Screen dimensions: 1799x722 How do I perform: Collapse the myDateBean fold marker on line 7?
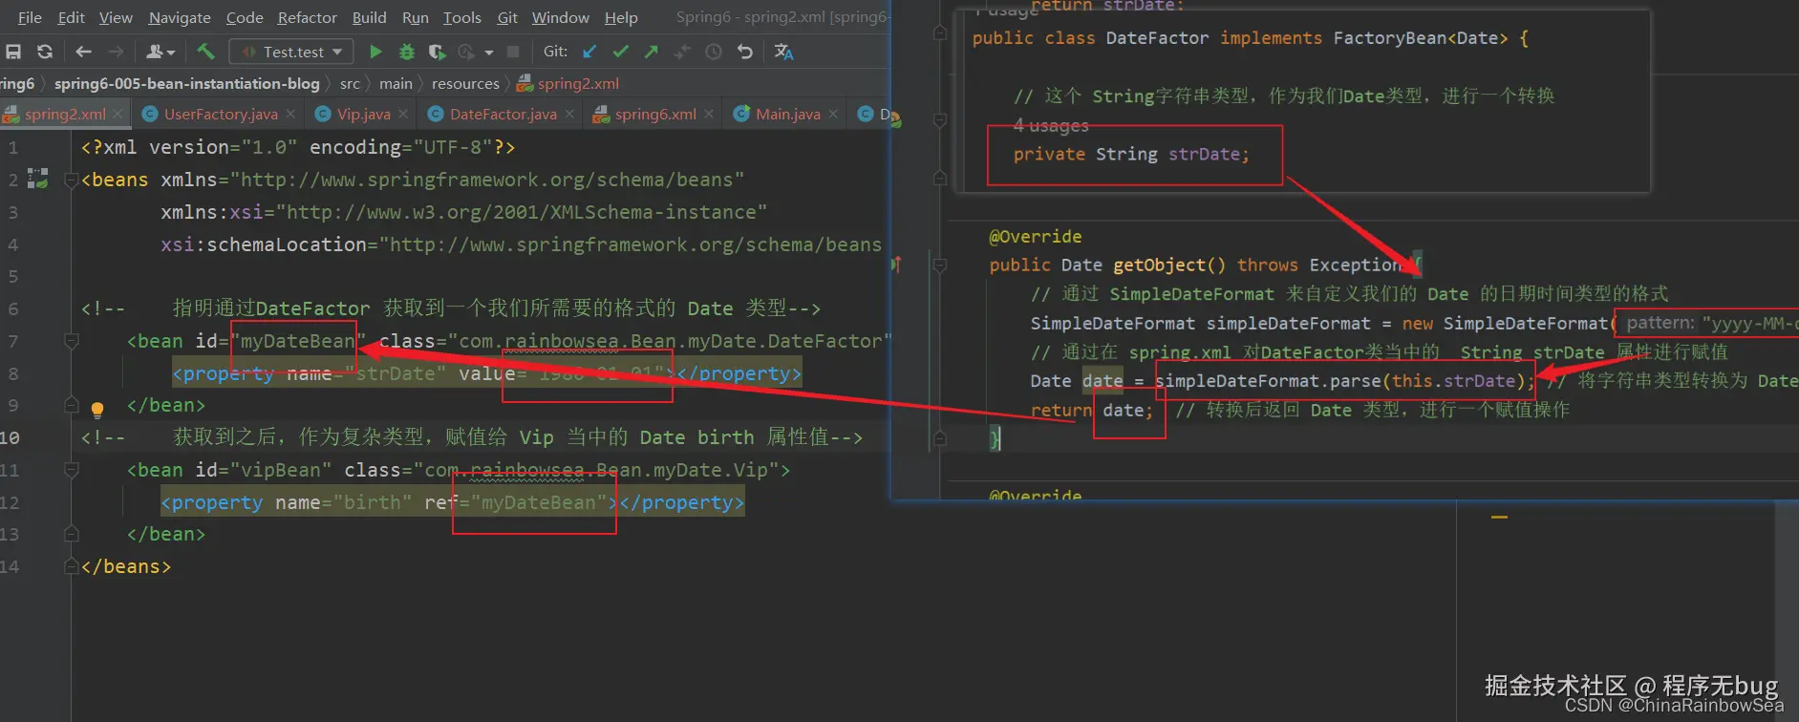click(x=71, y=341)
